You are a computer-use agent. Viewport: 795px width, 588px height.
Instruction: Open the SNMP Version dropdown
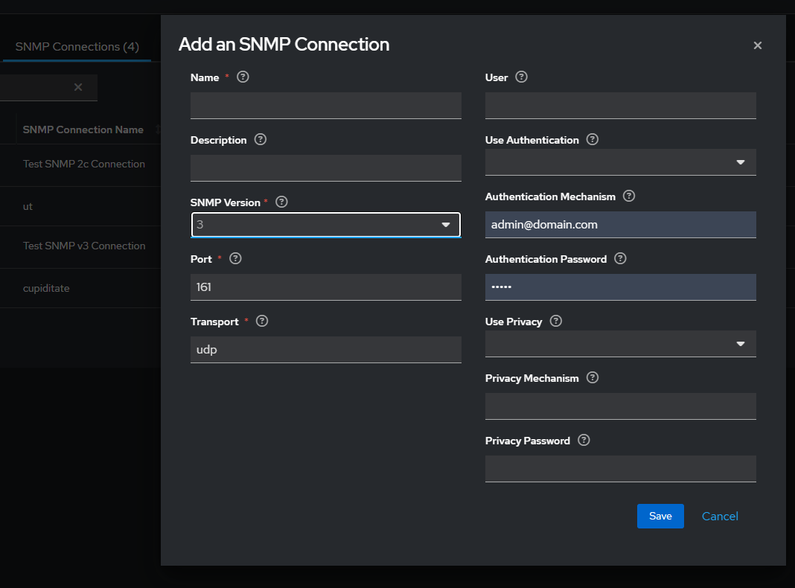point(325,225)
